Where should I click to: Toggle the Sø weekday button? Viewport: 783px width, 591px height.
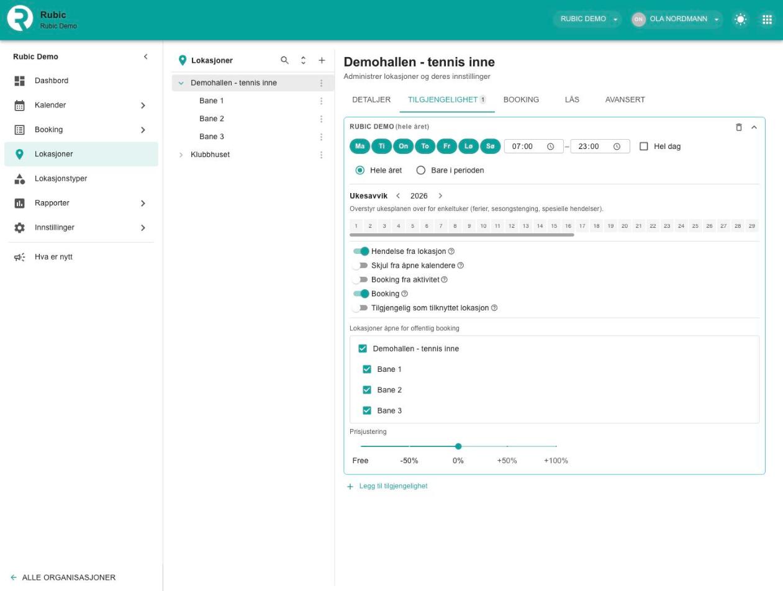[x=491, y=147]
